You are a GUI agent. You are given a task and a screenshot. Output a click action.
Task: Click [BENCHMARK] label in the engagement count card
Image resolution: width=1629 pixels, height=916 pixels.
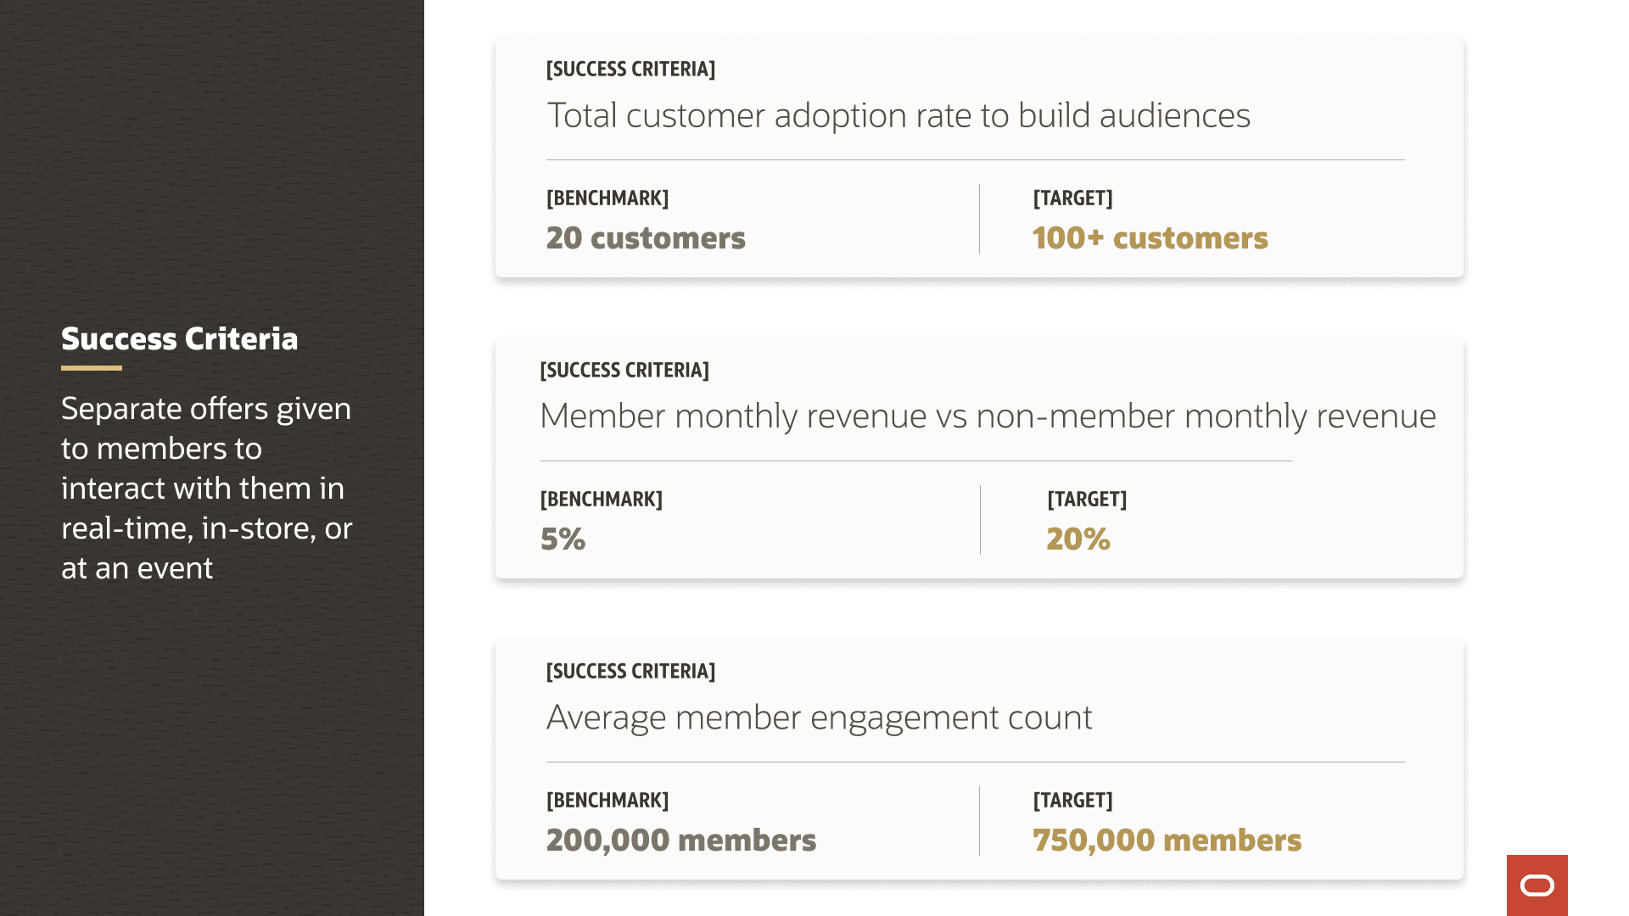tap(607, 801)
